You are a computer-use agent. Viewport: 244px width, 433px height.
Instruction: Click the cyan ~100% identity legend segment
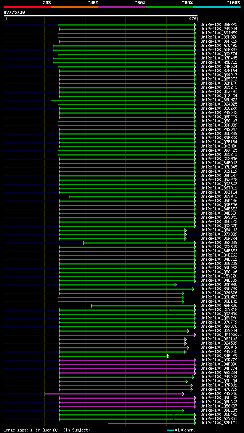[x=217, y=6]
